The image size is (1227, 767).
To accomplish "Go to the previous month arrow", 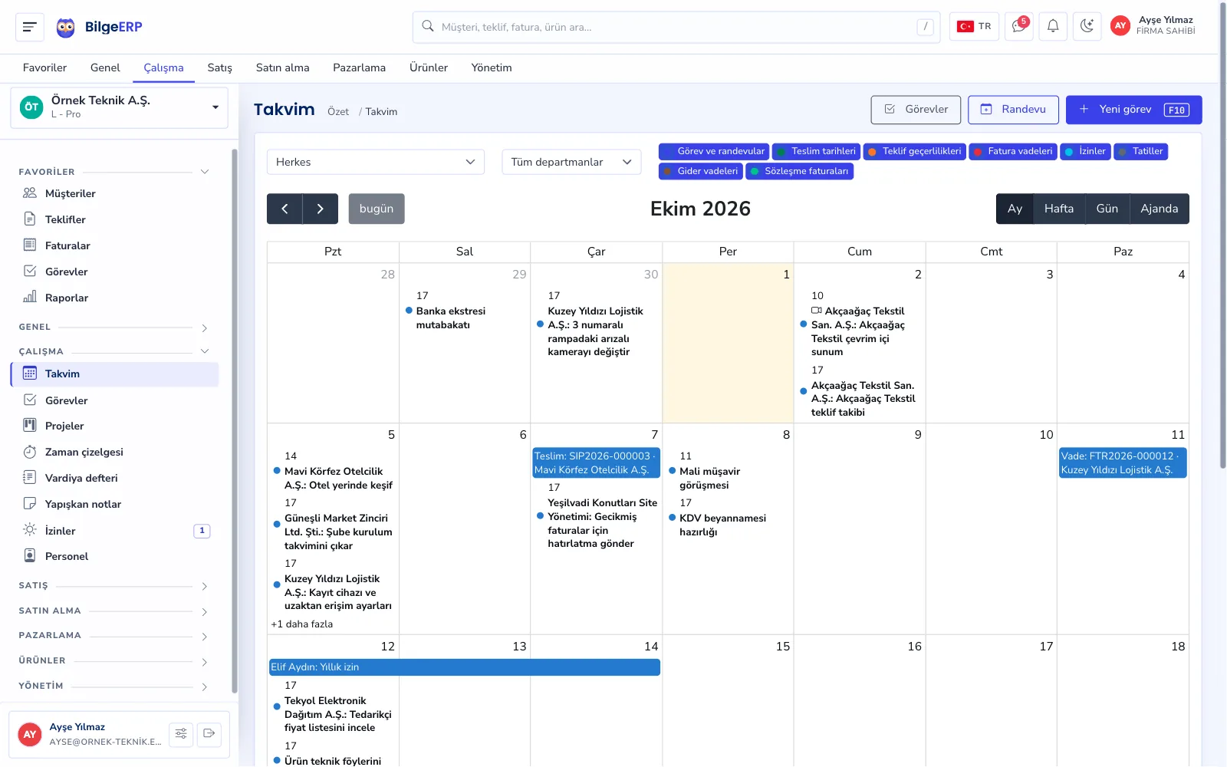I will click(x=285, y=209).
